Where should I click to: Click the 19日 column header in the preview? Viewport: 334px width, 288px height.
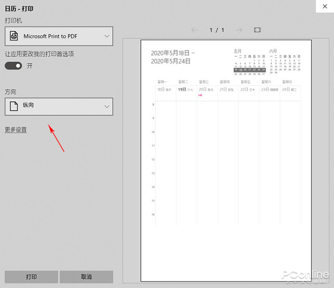[186, 89]
